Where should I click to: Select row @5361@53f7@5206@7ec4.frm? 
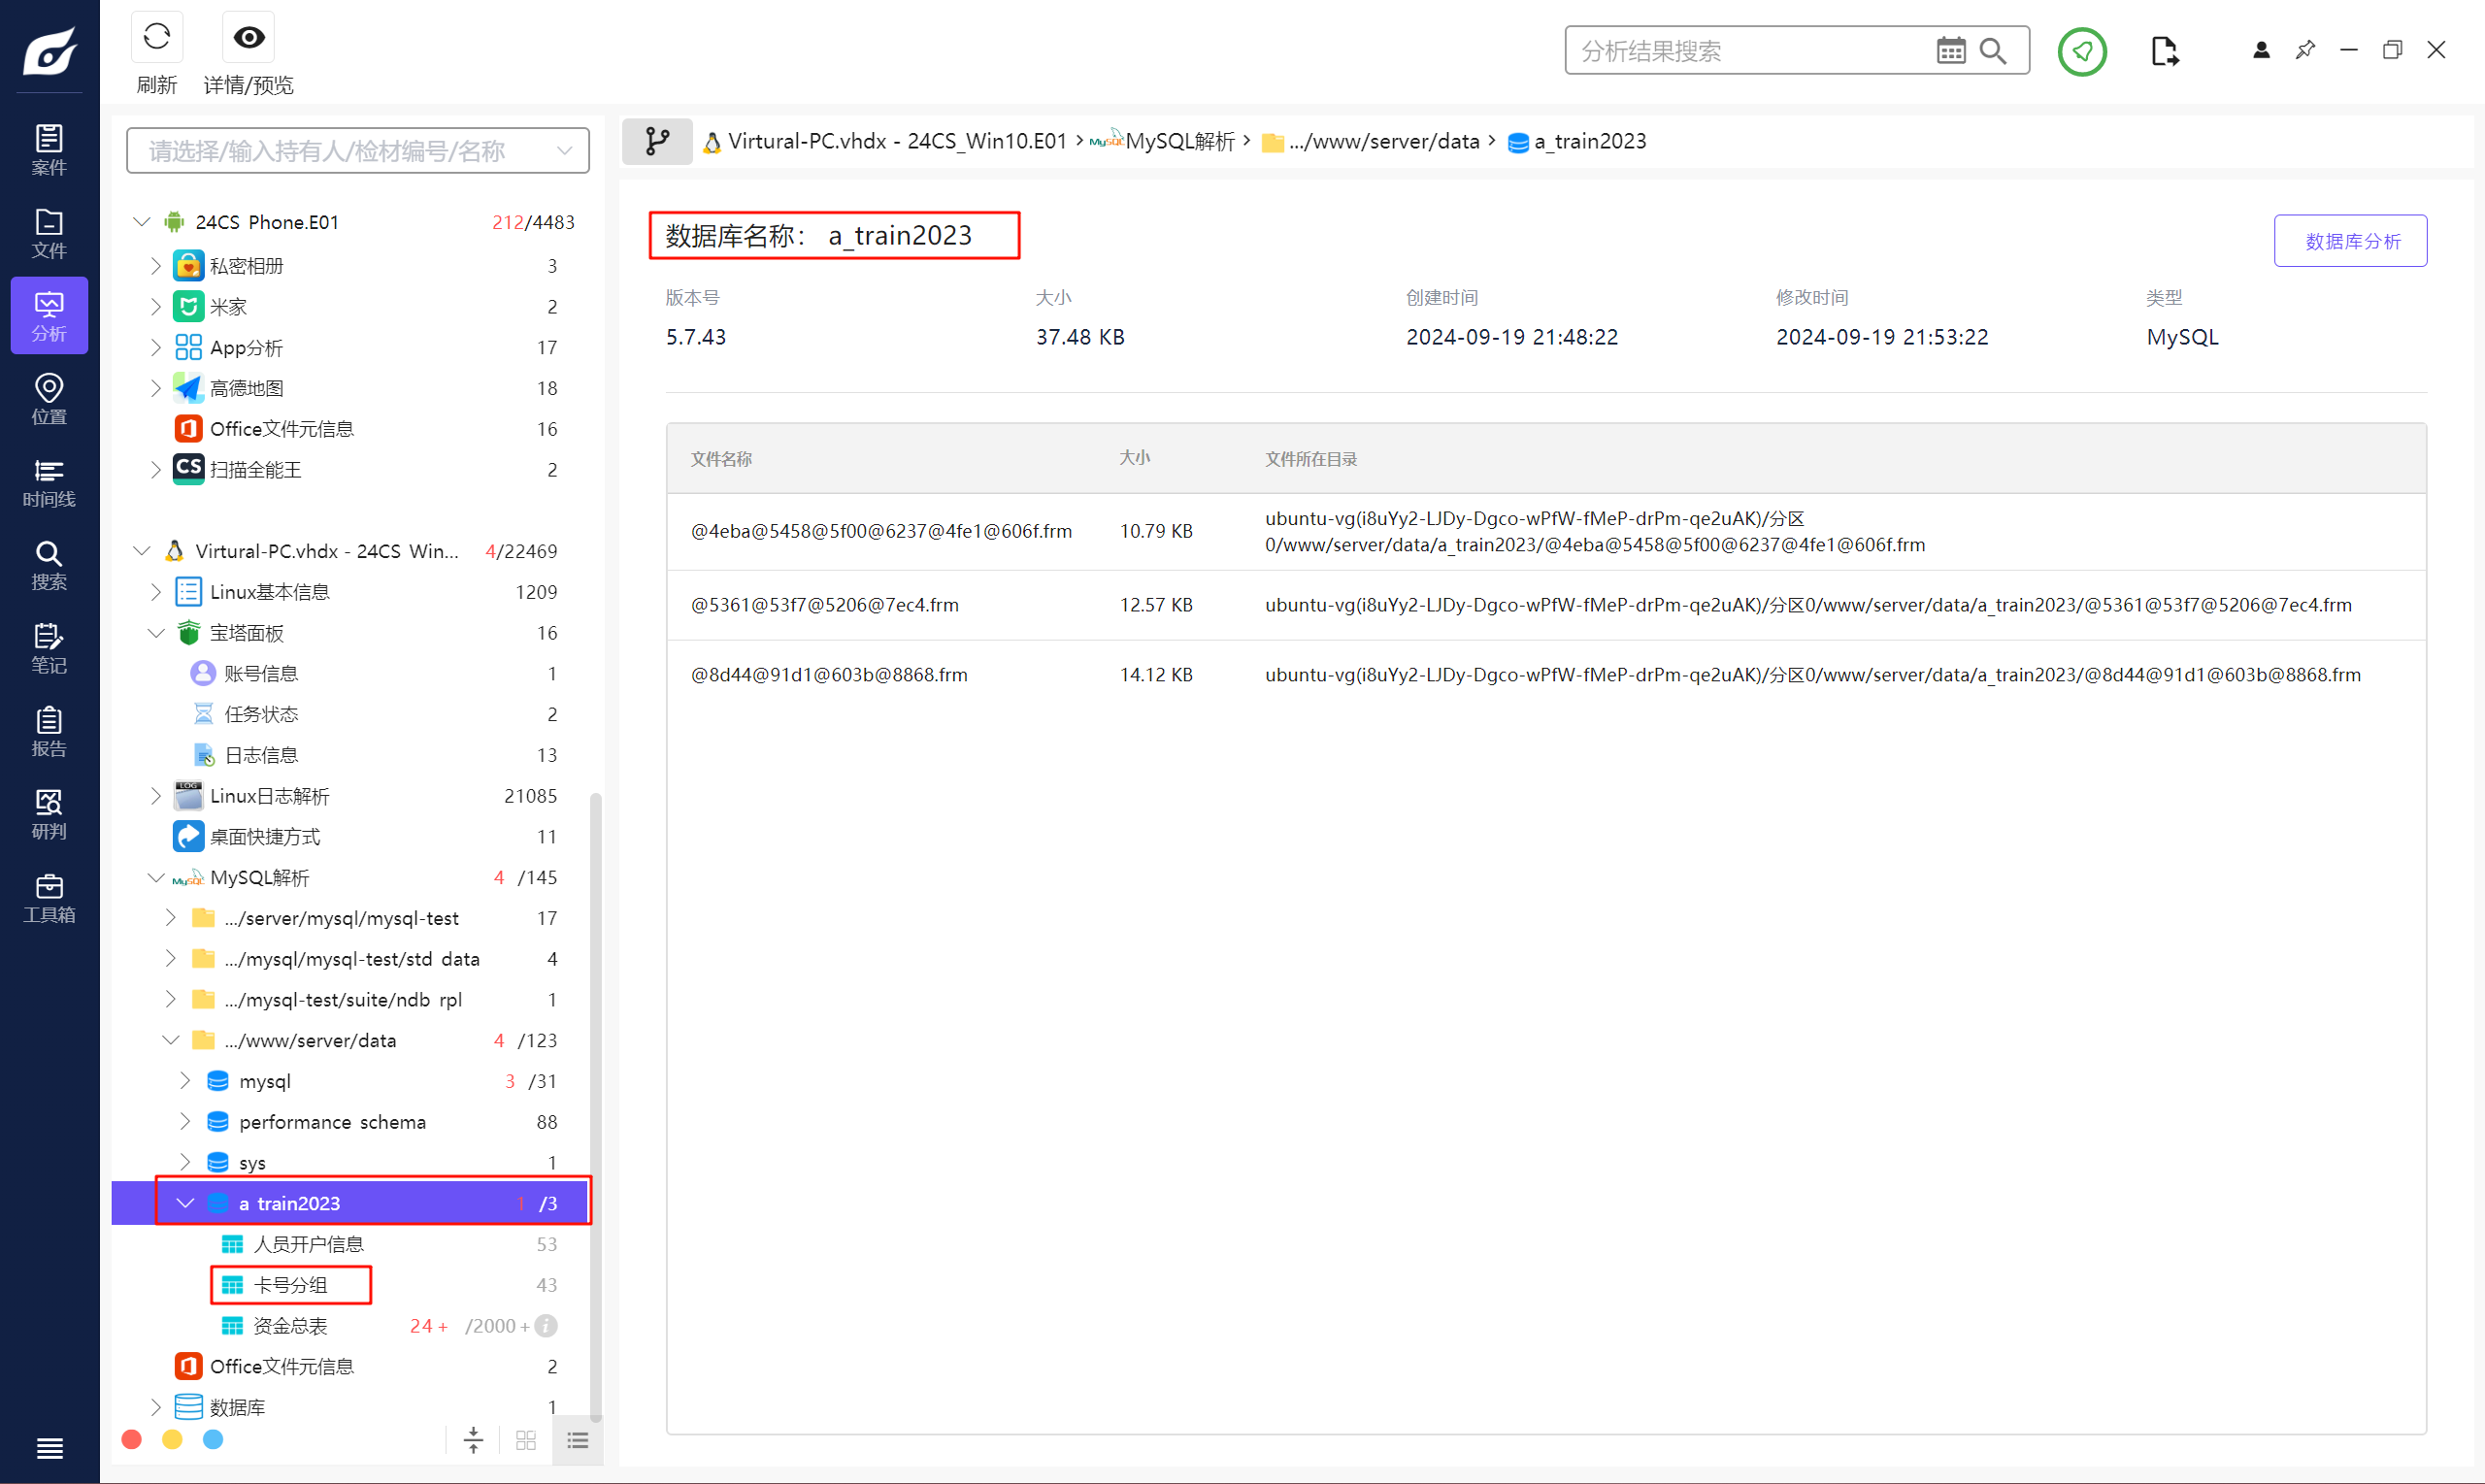(1546, 605)
